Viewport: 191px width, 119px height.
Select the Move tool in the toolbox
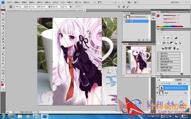click(x=3, y=14)
